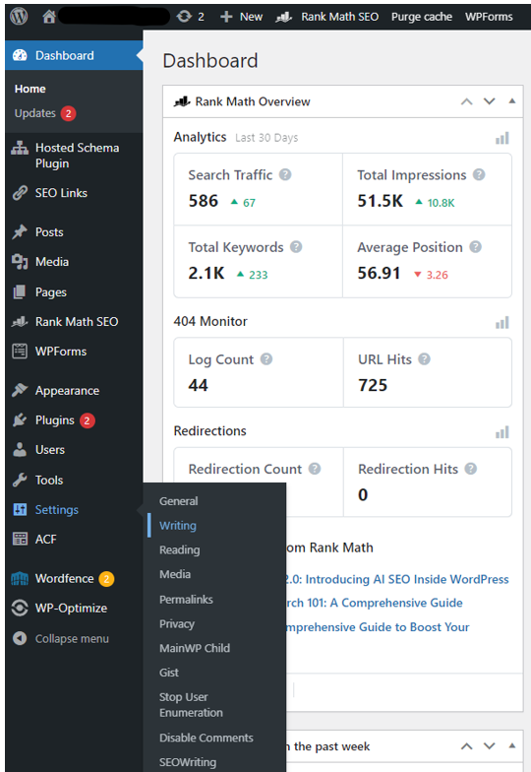531x772 pixels.
Task: Click the Rank Math SEO sidebar icon
Action: 20,322
